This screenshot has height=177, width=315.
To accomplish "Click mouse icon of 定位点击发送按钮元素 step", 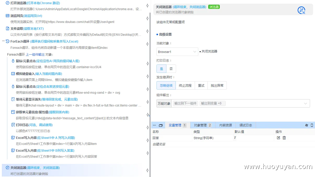I will coord(13,86).
